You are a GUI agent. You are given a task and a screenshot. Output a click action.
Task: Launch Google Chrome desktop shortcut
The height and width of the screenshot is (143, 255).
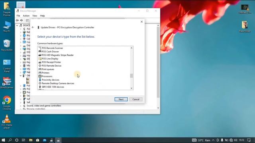coord(7,103)
